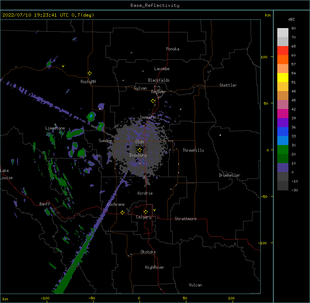Click the Olds town label

pyautogui.click(x=140, y=142)
